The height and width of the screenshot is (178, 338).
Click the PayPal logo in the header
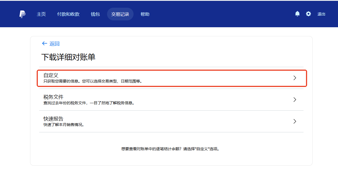(x=23, y=14)
